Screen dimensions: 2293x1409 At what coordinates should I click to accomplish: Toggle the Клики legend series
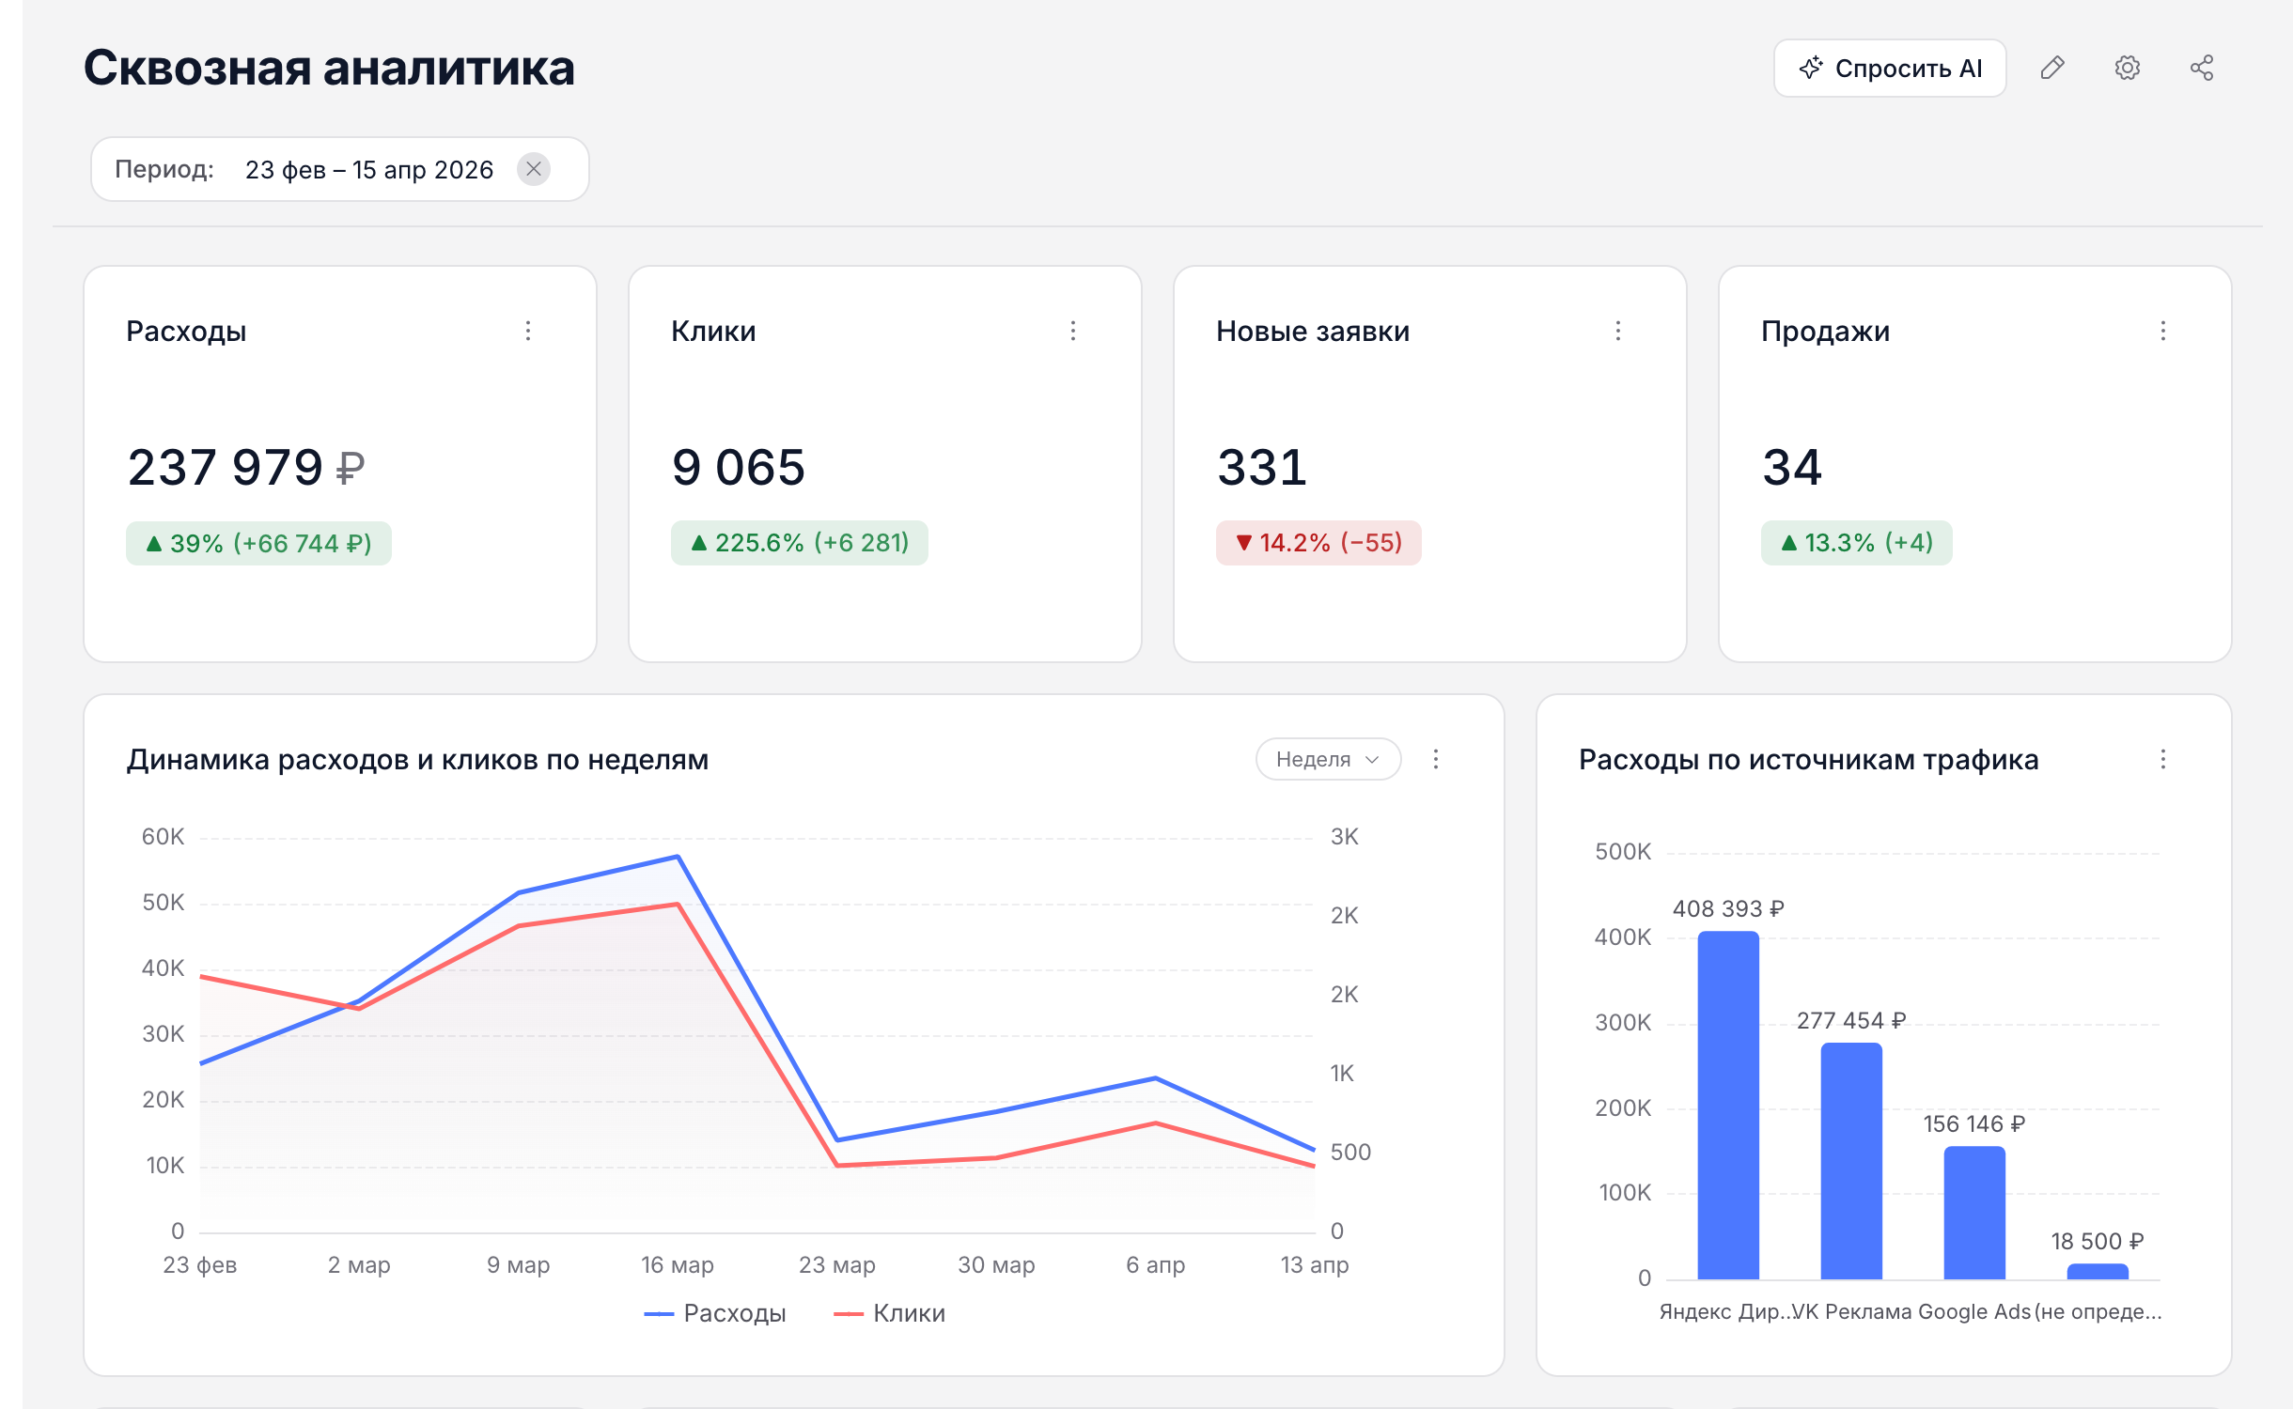[x=890, y=1313]
